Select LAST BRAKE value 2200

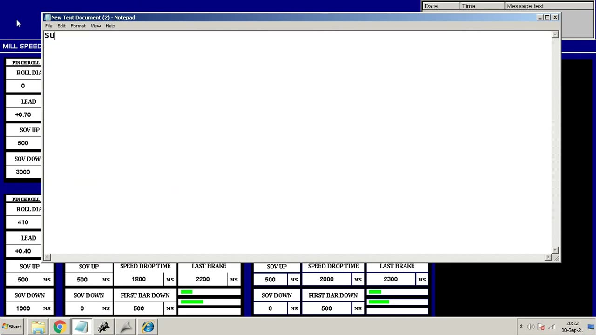(203, 279)
